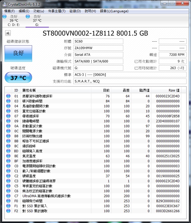191x223 pixels.
Task: Switch to the C: D: E: disk tab
Action: point(14,21)
